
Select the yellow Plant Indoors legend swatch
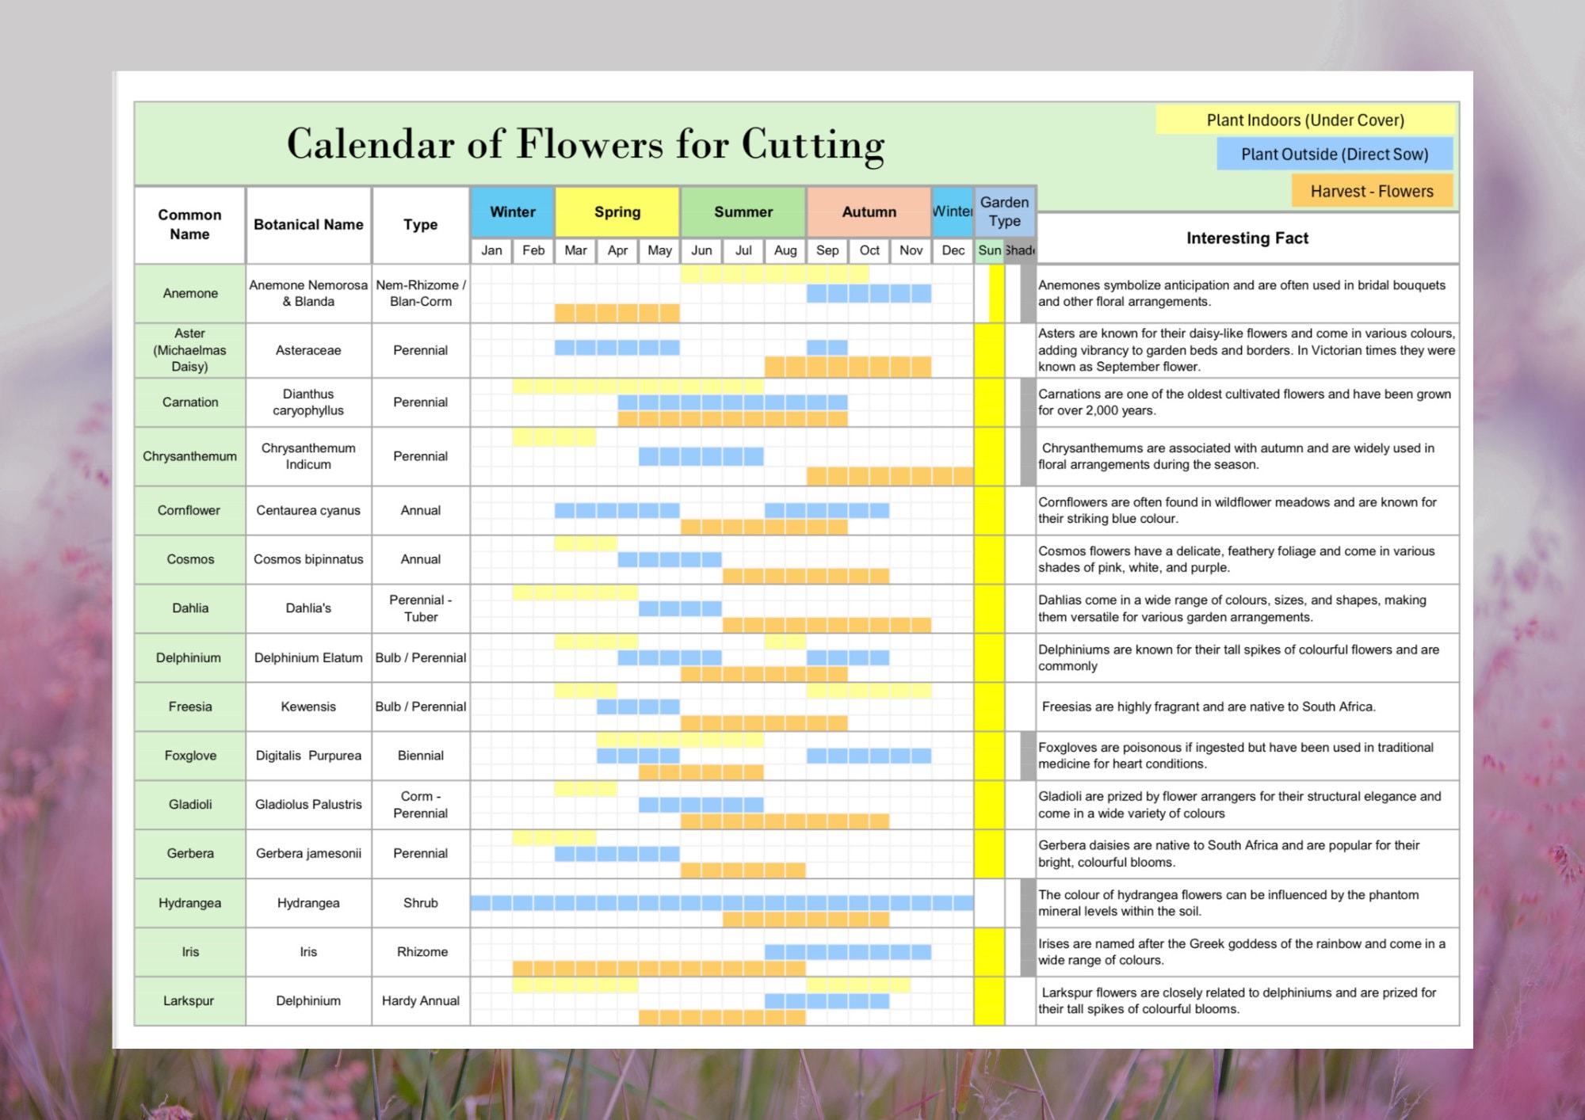(x=1304, y=120)
